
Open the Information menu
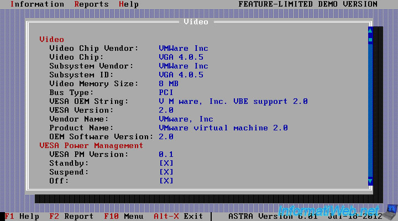37,4
